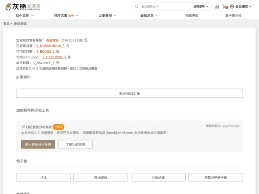Click the diary analysis system flag icon
259x194 pixels.
pos(24,127)
